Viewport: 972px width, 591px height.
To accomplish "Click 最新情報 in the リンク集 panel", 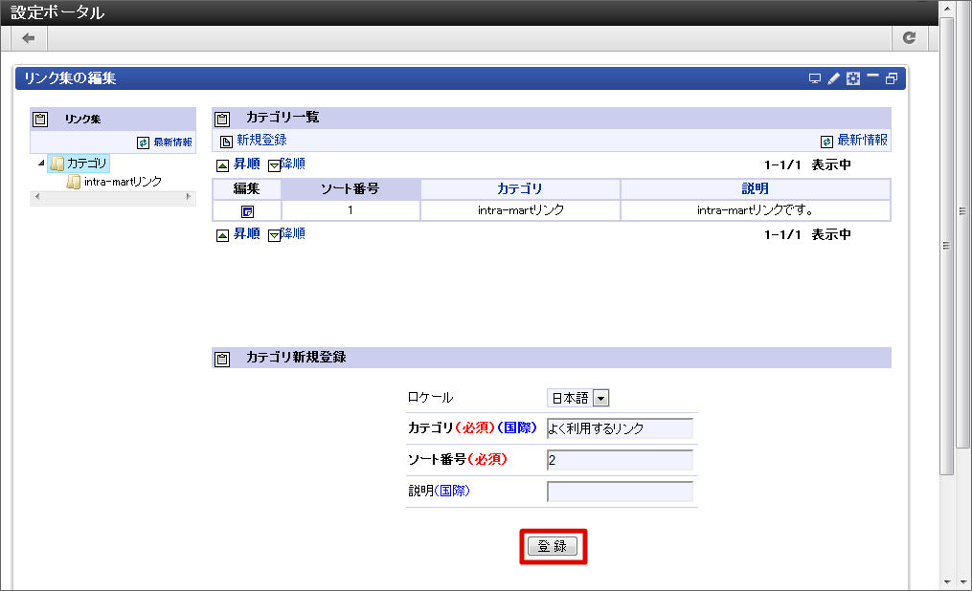I will (172, 142).
